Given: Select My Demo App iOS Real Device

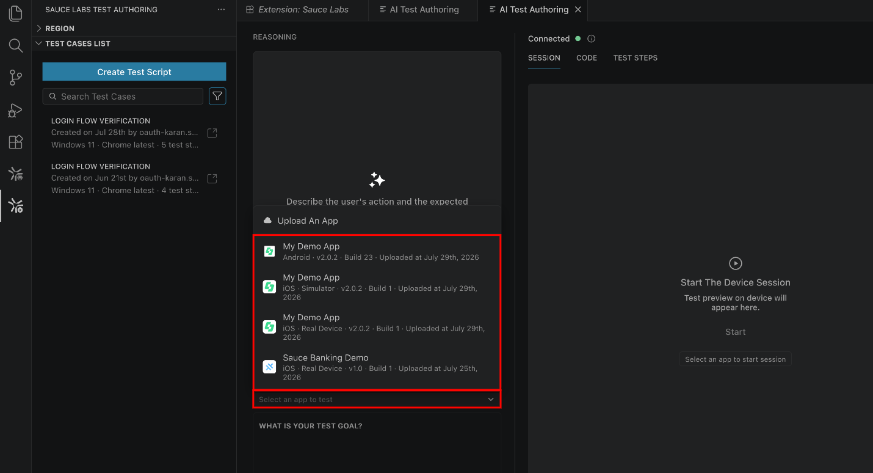Looking at the screenshot, I should 377,327.
